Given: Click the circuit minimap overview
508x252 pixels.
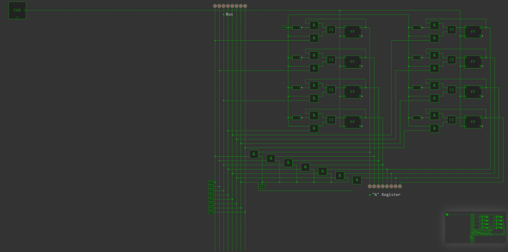Looking at the screenshot, I should click(475, 228).
